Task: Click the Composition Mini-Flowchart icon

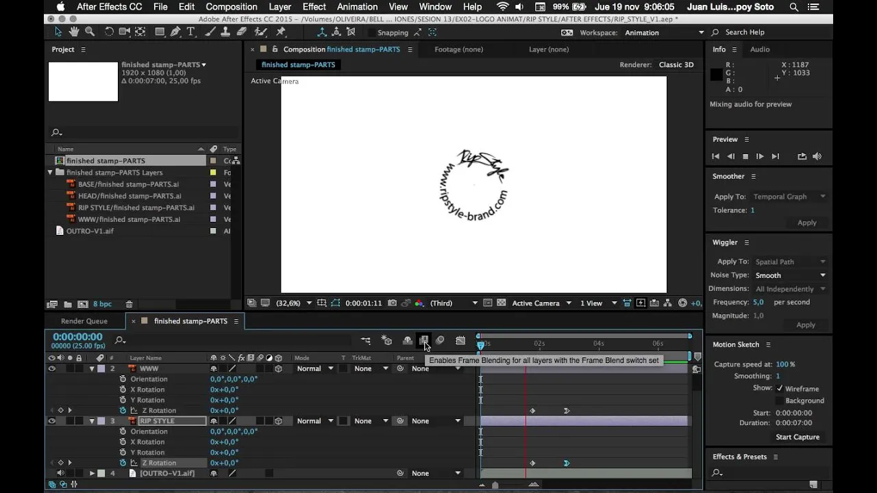Action: pos(366,340)
